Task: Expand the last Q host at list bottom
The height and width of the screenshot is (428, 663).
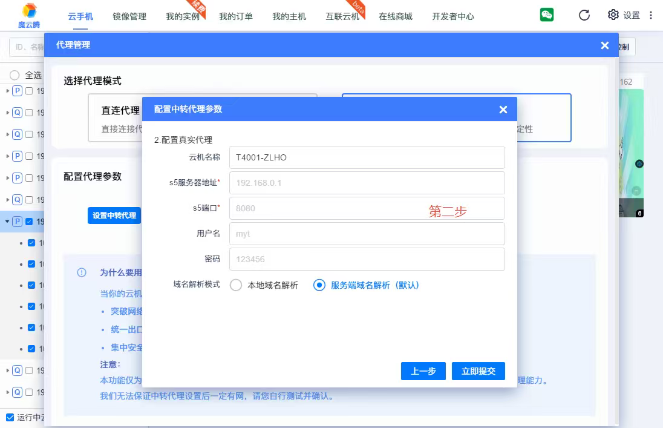Action: (x=8, y=392)
